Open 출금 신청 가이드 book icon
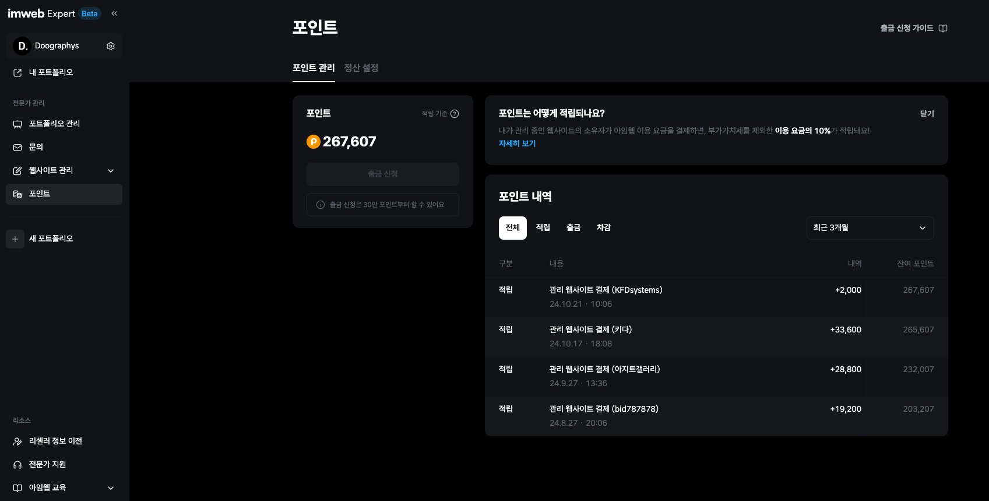The image size is (989, 501). click(x=943, y=29)
